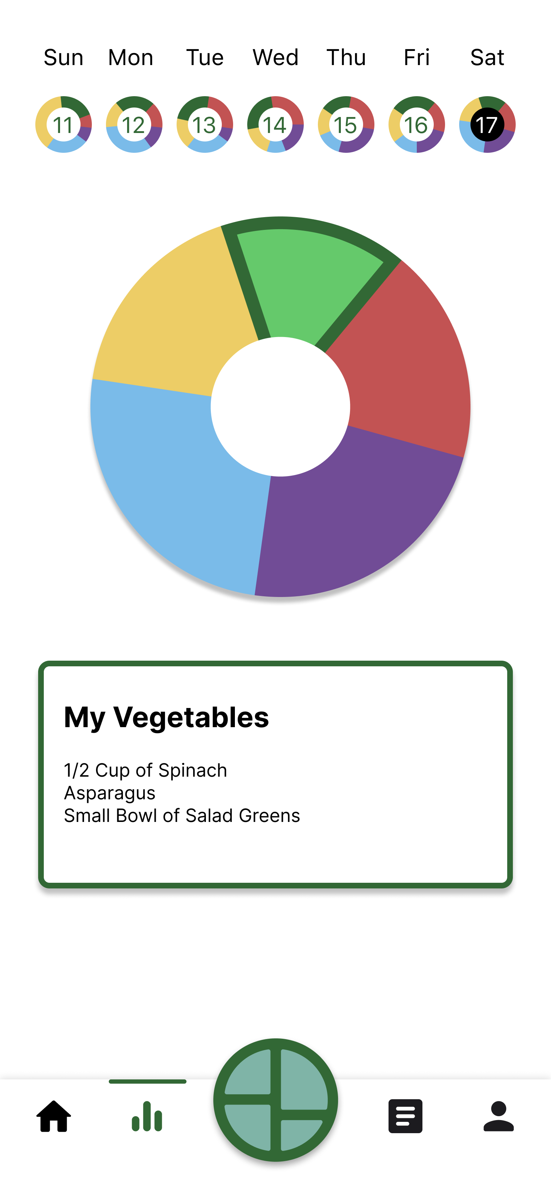Select day 12 ring for Monday
The width and height of the screenshot is (551, 1194).
pyautogui.click(x=134, y=124)
